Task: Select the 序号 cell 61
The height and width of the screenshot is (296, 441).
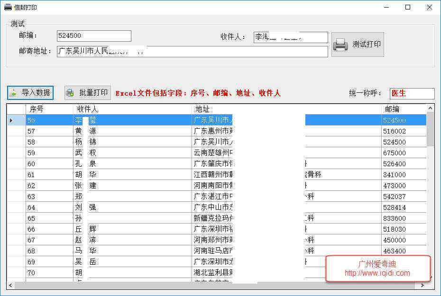Action: (49, 175)
